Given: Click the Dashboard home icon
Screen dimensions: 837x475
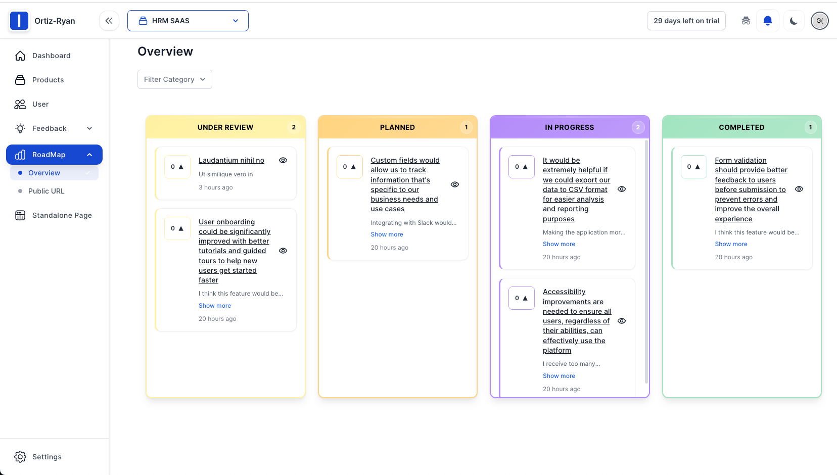Looking at the screenshot, I should [x=20, y=56].
